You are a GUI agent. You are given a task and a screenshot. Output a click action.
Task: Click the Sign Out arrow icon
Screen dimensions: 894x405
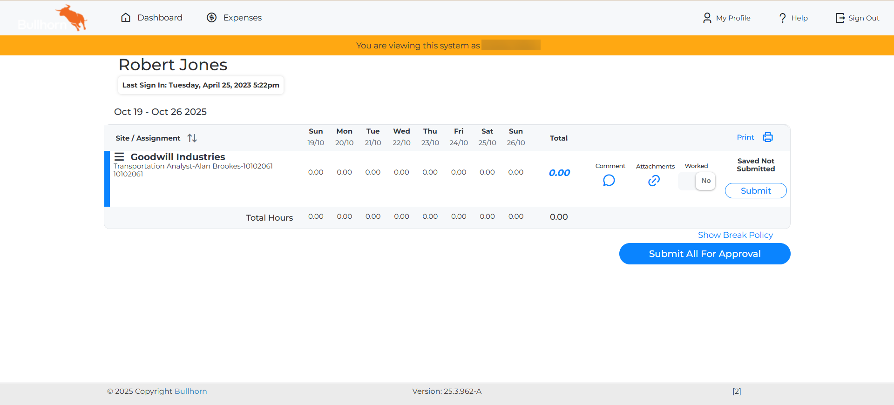coord(840,18)
